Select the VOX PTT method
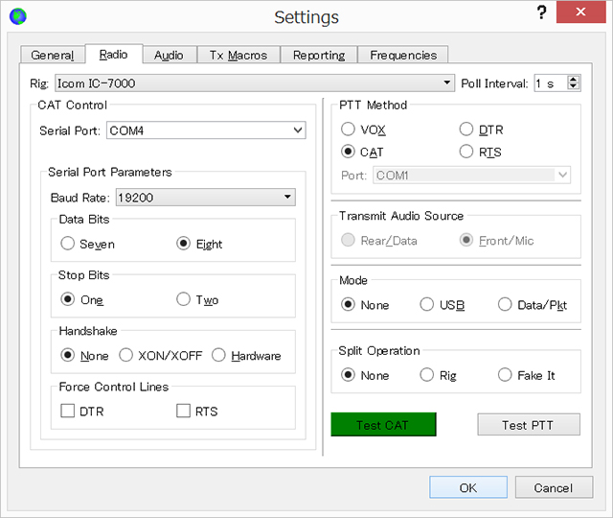The width and height of the screenshot is (613, 518). pyautogui.click(x=348, y=129)
